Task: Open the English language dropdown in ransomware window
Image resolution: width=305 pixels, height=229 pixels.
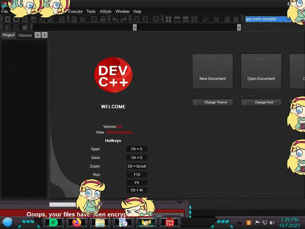Action: point(168,216)
